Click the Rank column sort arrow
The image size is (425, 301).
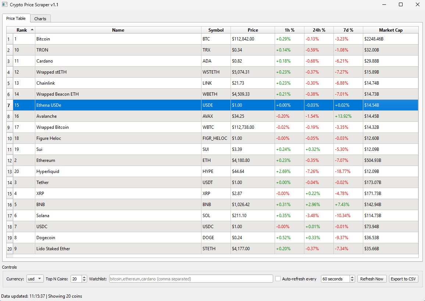32,29
